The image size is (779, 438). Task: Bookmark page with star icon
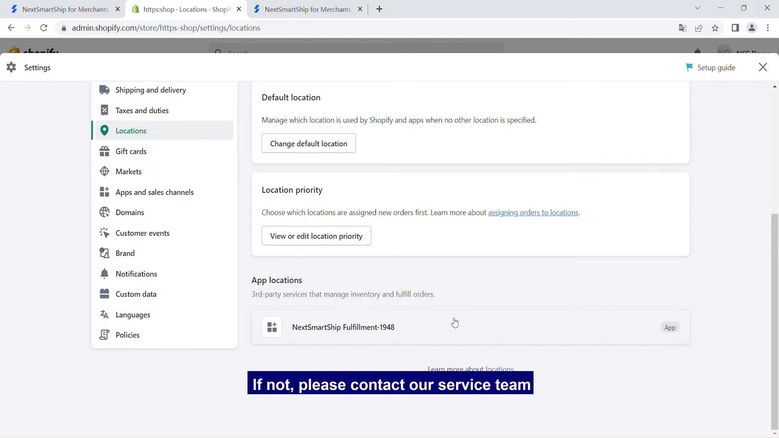click(715, 28)
